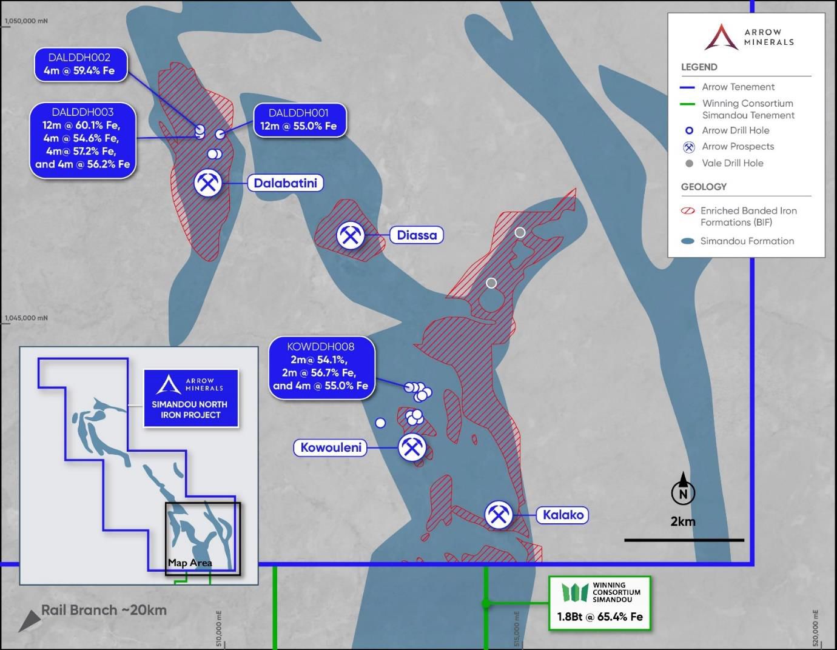The width and height of the screenshot is (837, 650).
Task: Click the Vale Drill Hole legend dot
Action: 689,163
